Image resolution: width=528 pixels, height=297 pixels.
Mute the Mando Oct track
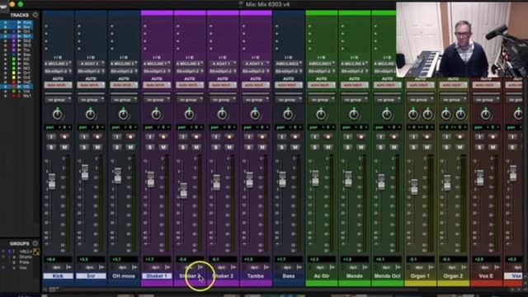[394, 147]
